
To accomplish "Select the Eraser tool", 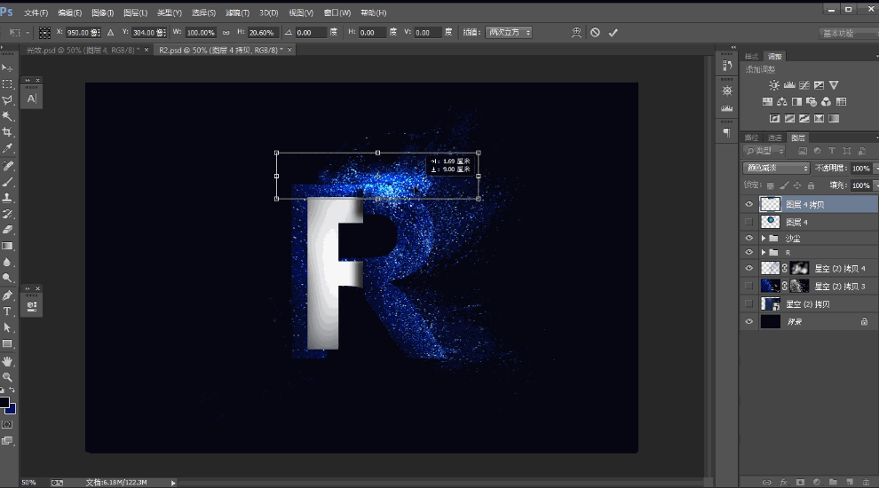I will point(7,230).
